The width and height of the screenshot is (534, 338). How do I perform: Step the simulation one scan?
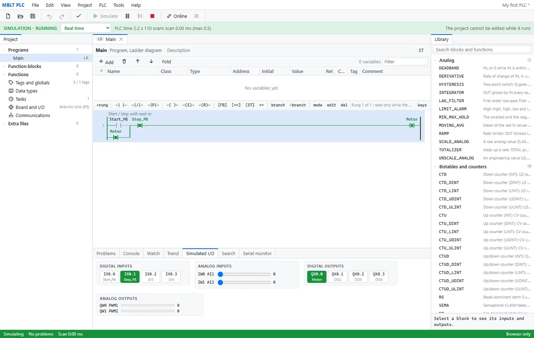[140, 16]
